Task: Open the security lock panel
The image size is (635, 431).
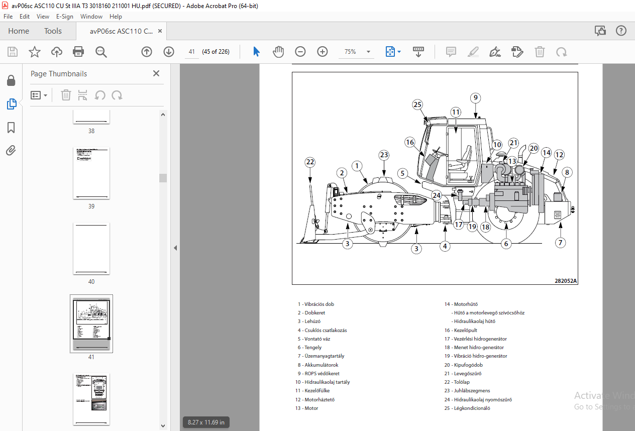Action: click(x=11, y=80)
